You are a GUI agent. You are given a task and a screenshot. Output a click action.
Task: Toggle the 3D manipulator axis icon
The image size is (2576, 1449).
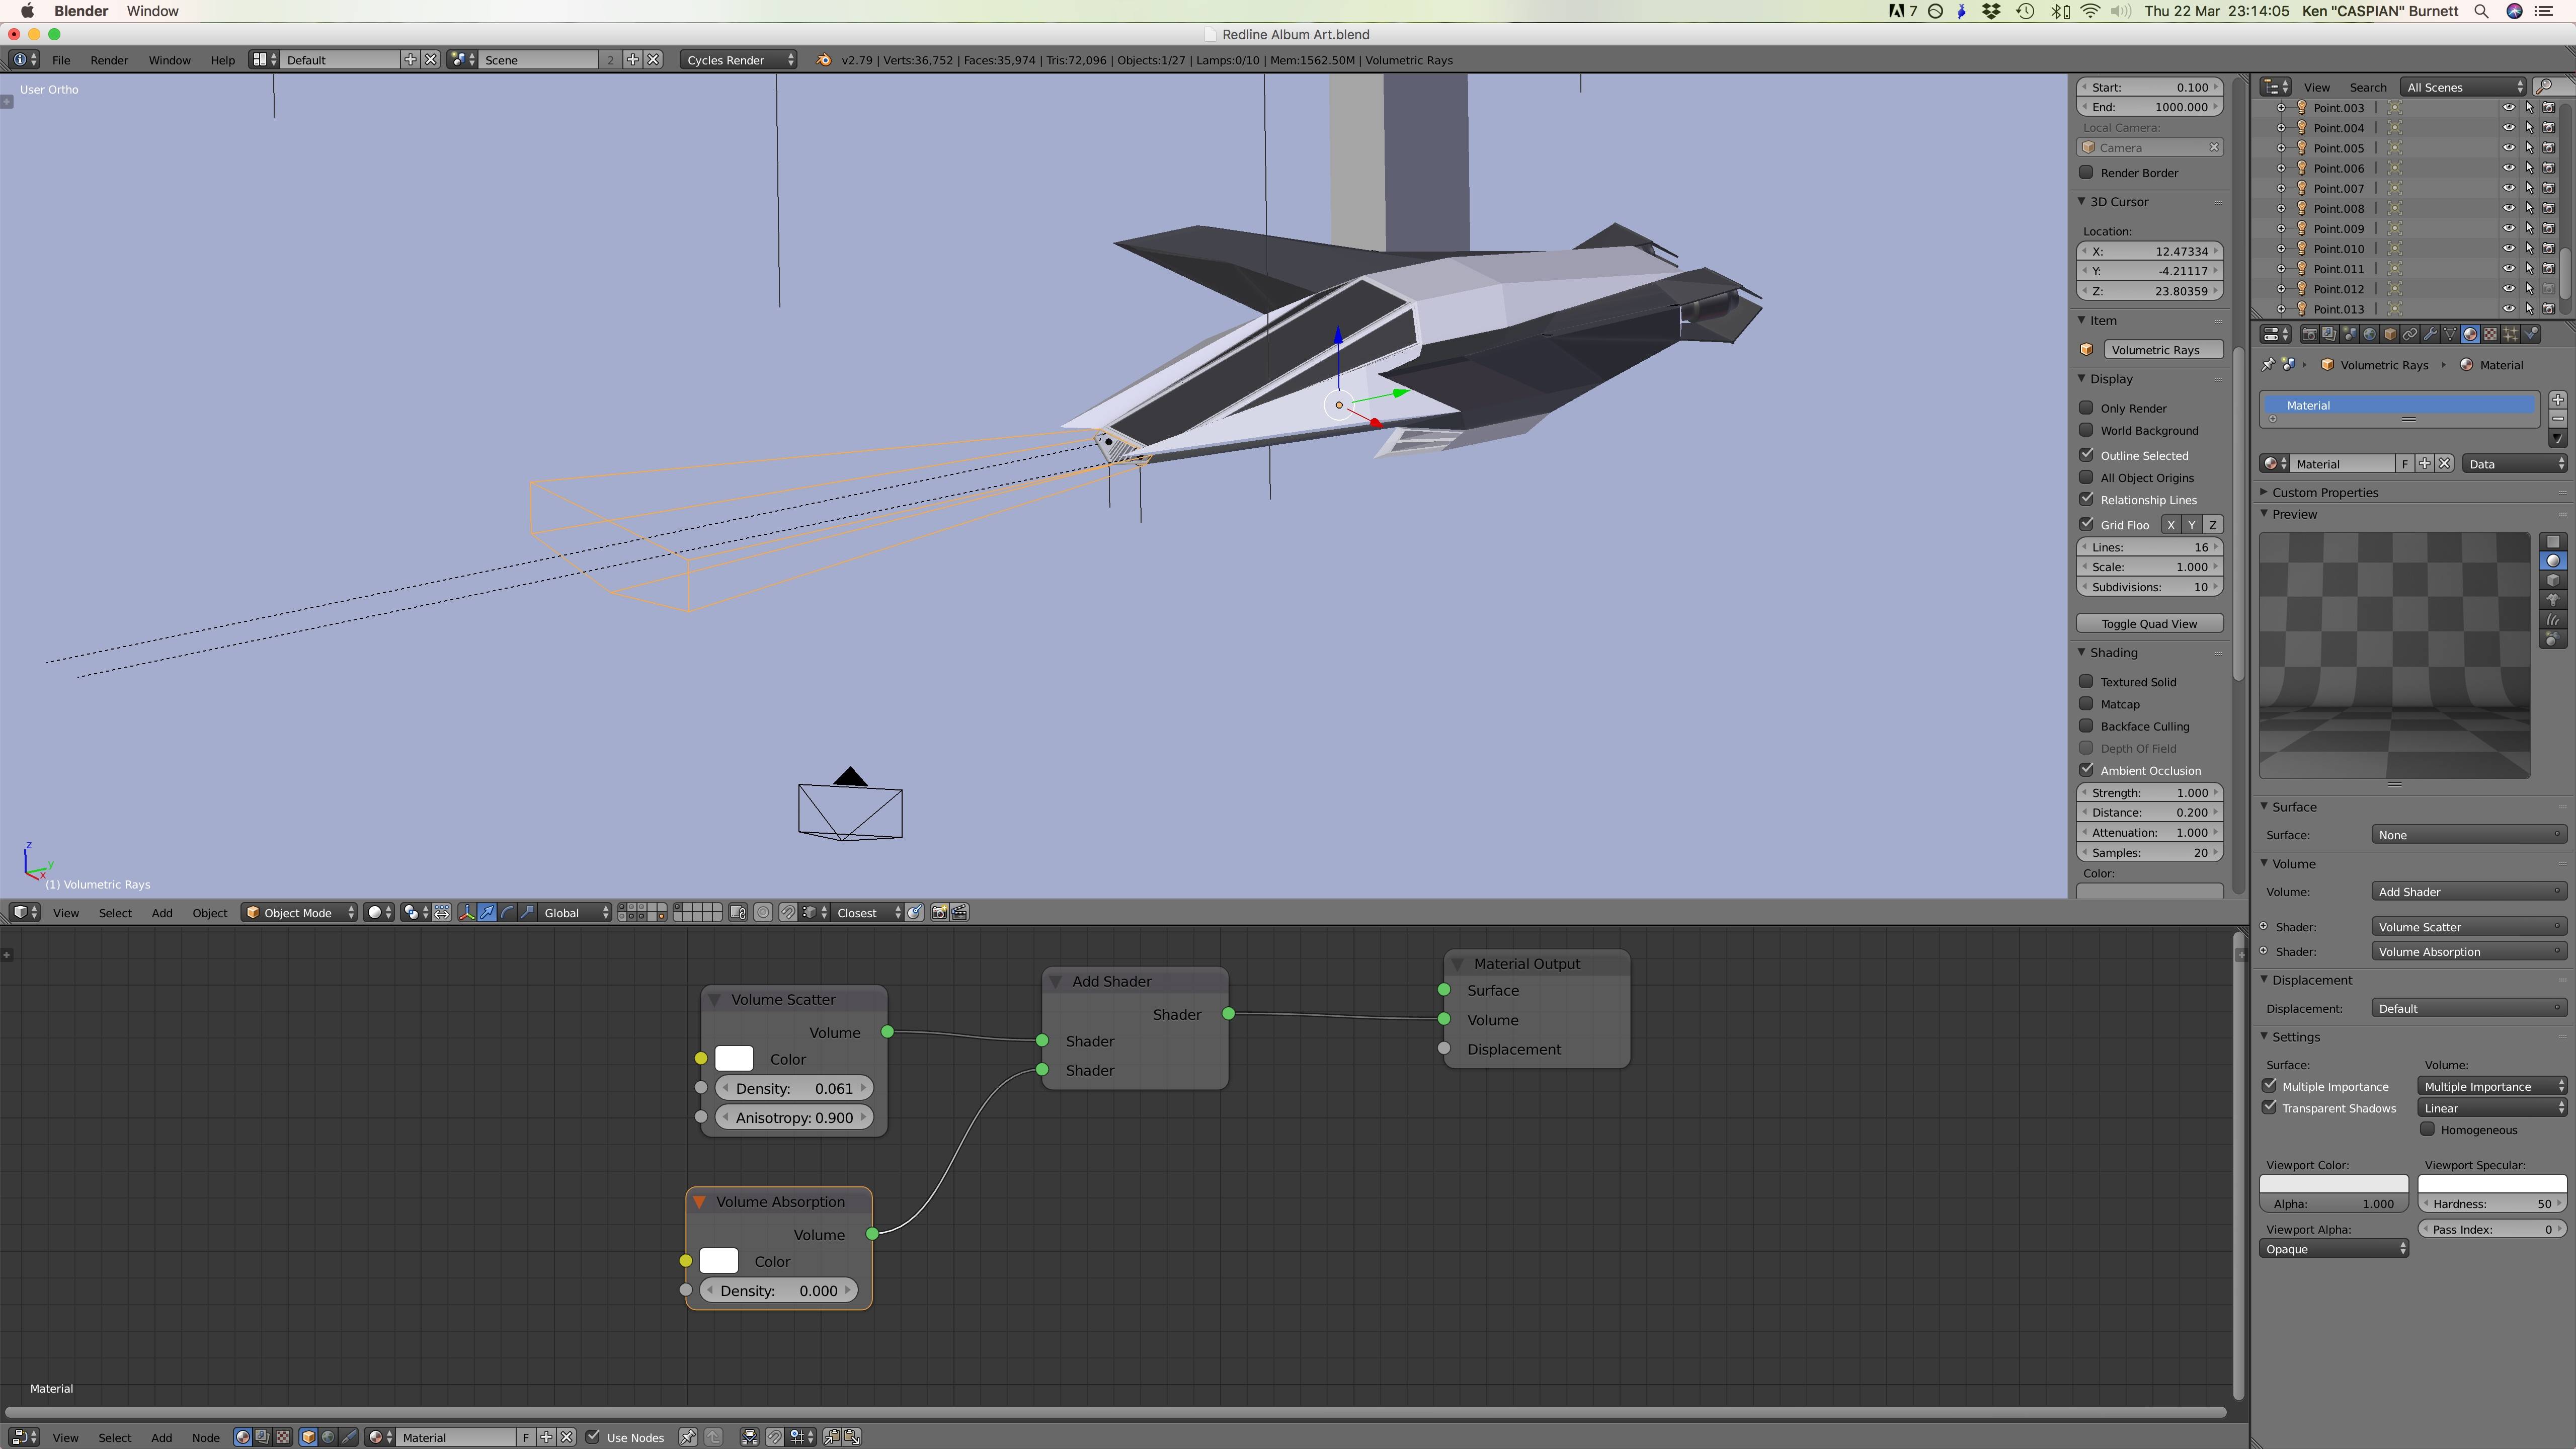click(x=467, y=913)
